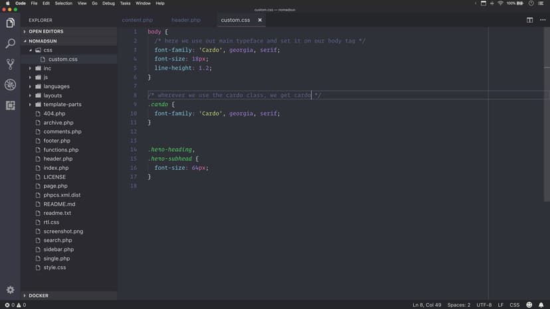This screenshot has width=550, height=309.
Task: Click the Split Editor icon
Action: (529, 20)
